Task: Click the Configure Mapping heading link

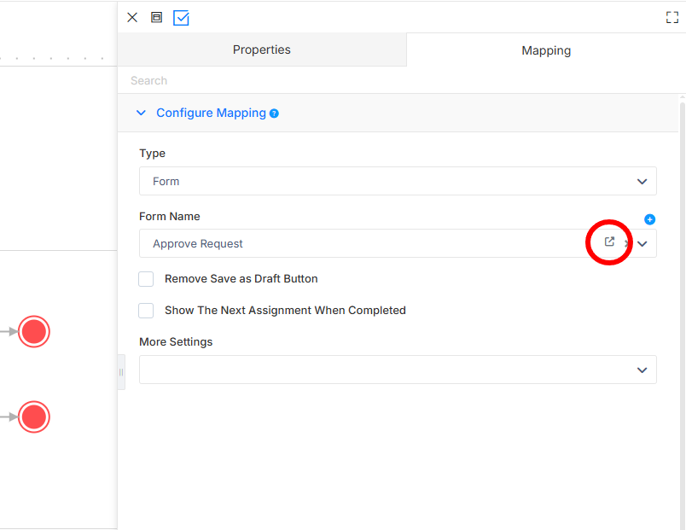Action: click(x=211, y=113)
